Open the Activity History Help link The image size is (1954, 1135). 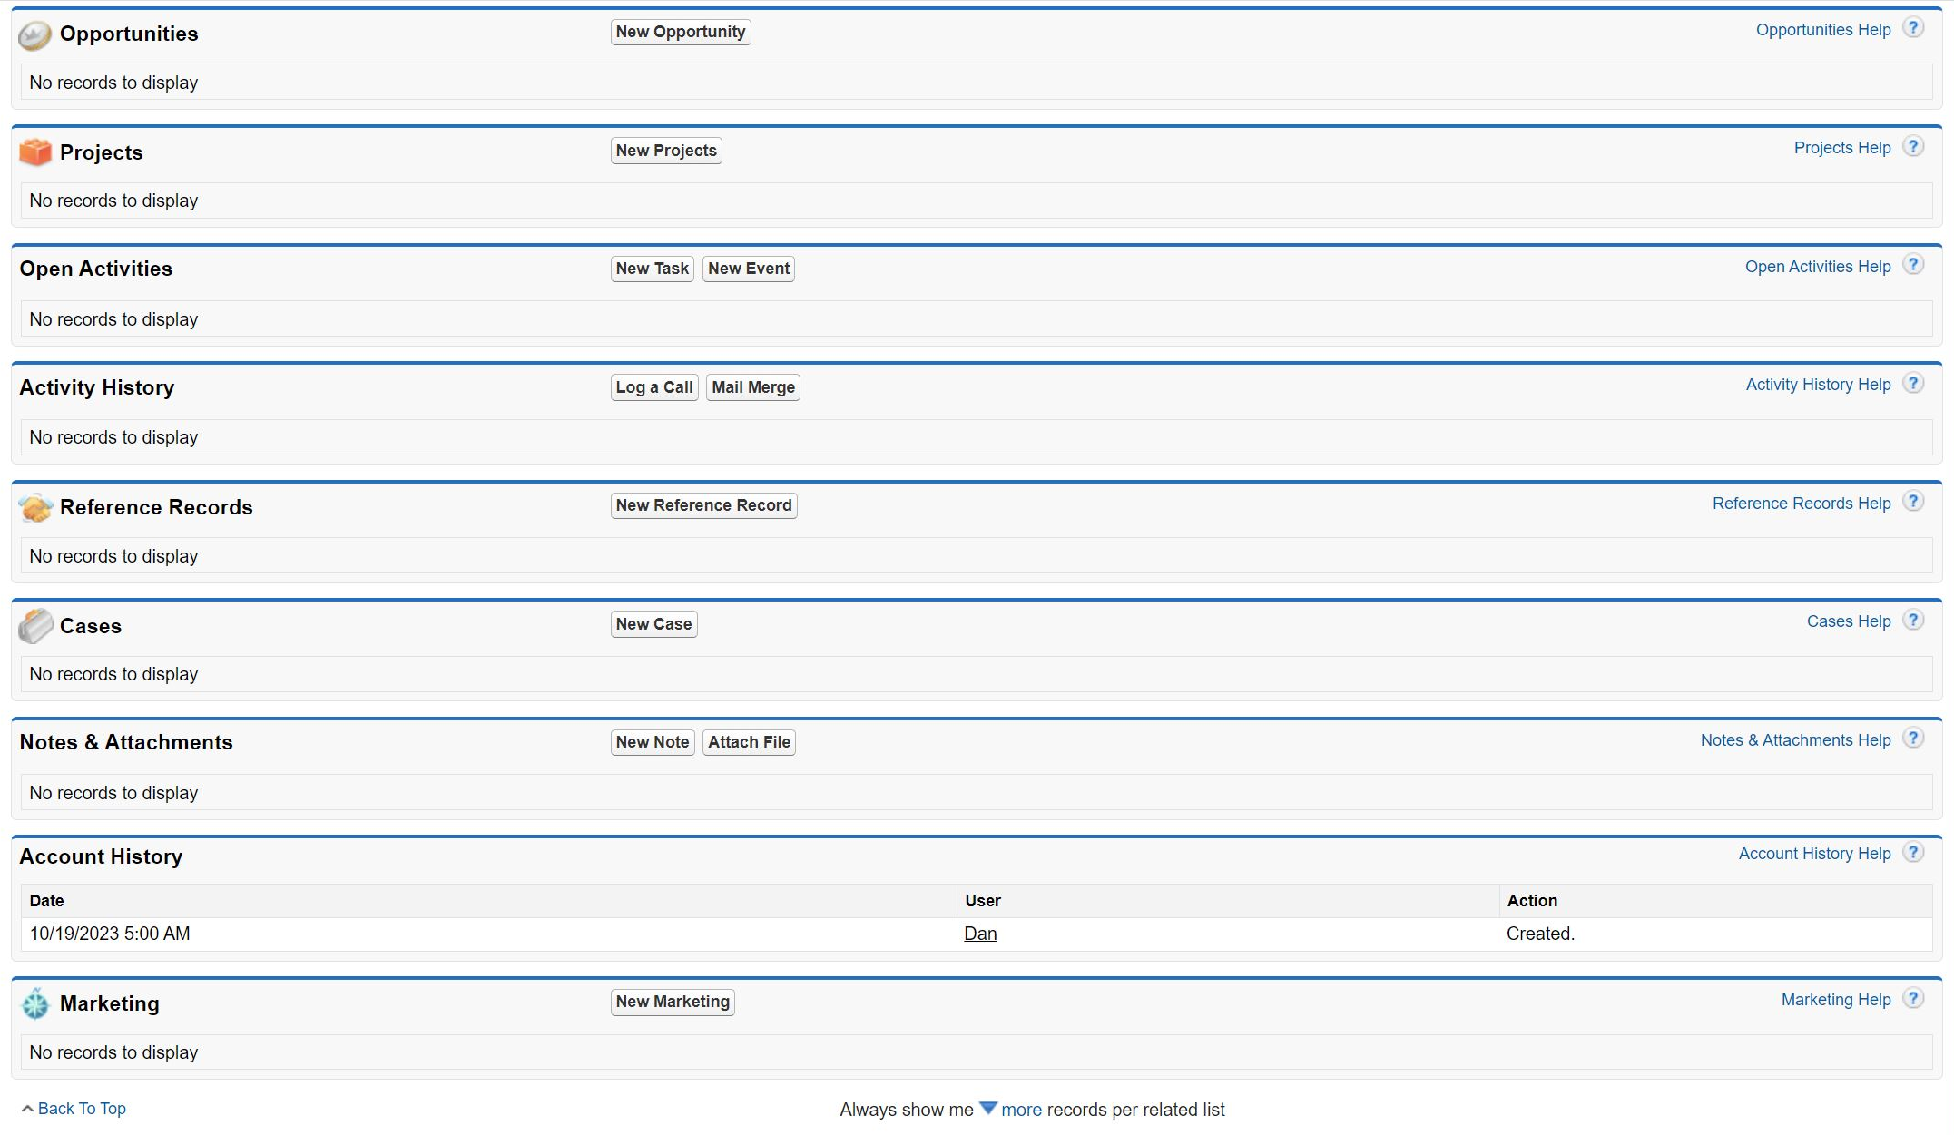[x=1819, y=385]
